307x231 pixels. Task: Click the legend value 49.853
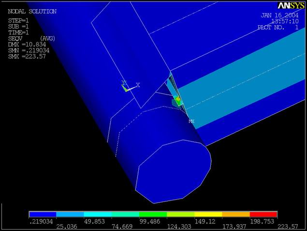[x=95, y=221]
